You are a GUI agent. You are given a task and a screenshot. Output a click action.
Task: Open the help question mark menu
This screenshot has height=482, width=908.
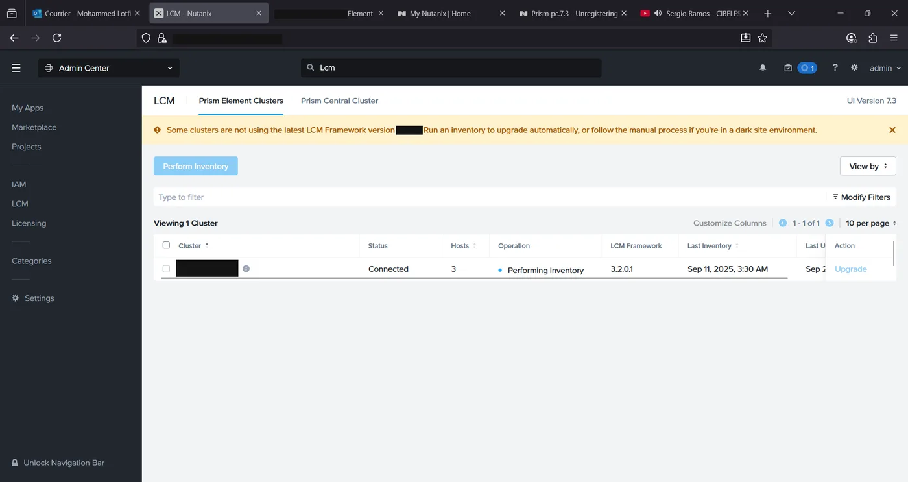[x=835, y=67]
